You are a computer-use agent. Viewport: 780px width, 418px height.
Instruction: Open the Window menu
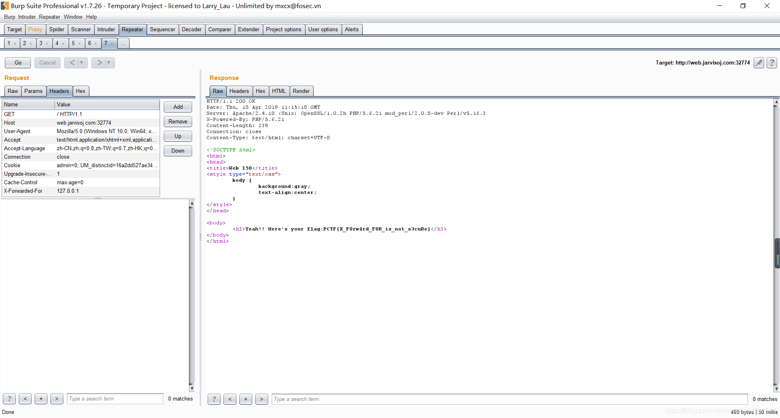click(73, 17)
